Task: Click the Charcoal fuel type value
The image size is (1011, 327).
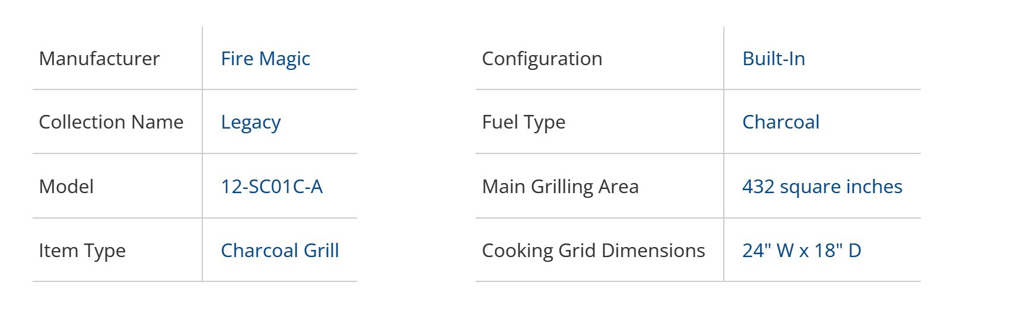Action: tap(780, 122)
